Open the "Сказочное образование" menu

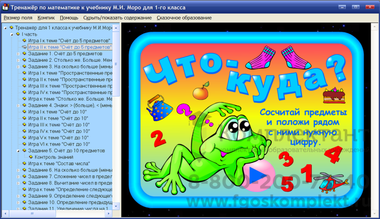[x=184, y=18]
